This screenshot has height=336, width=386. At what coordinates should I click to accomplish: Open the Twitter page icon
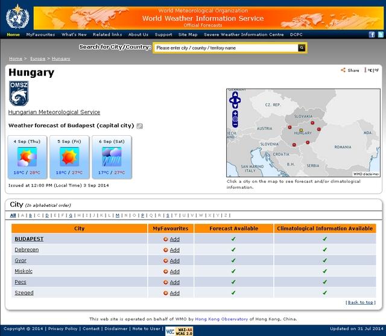coord(381,34)
